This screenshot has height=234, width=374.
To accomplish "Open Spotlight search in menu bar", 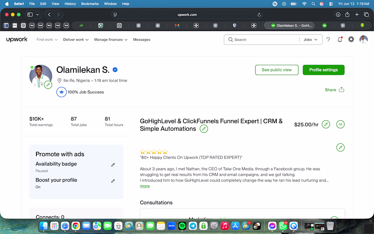I will tap(313, 4).
